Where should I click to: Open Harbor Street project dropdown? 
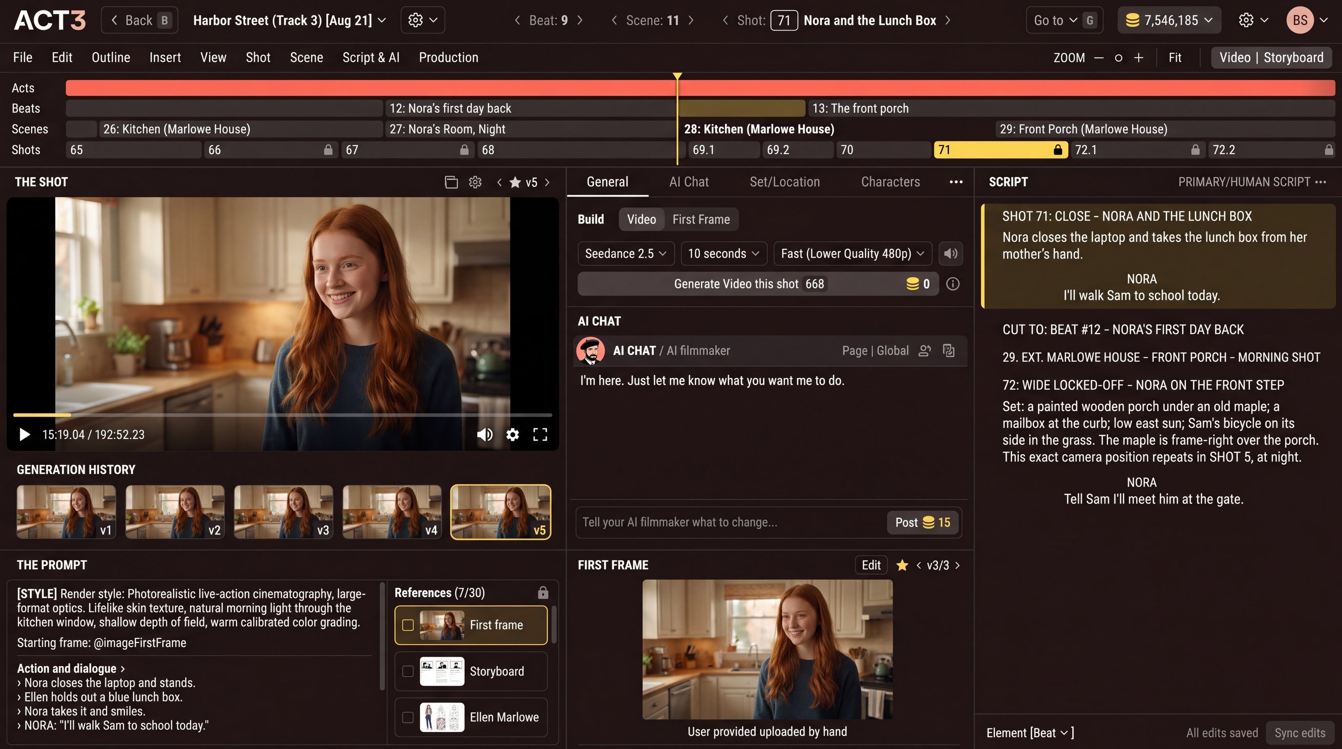(289, 20)
